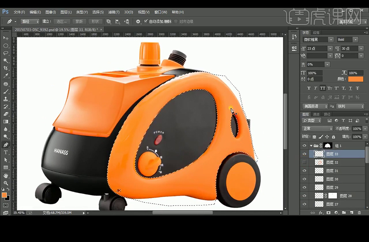369x242 pixels.
Task: Select the Horizontal Type tool
Action: pos(6,153)
